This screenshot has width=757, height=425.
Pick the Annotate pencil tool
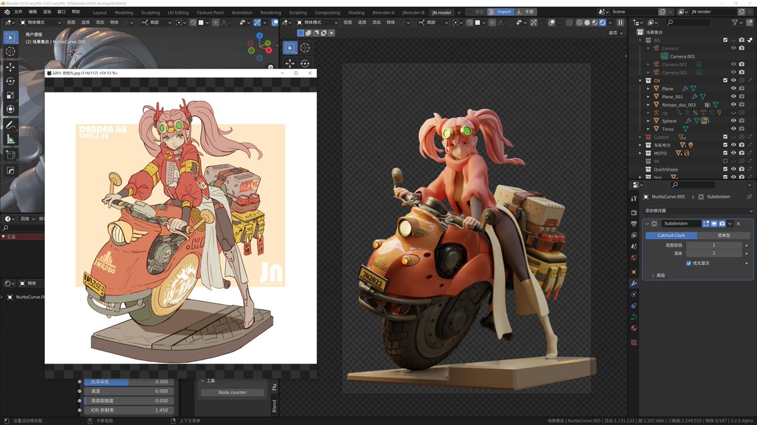pyautogui.click(x=10, y=125)
